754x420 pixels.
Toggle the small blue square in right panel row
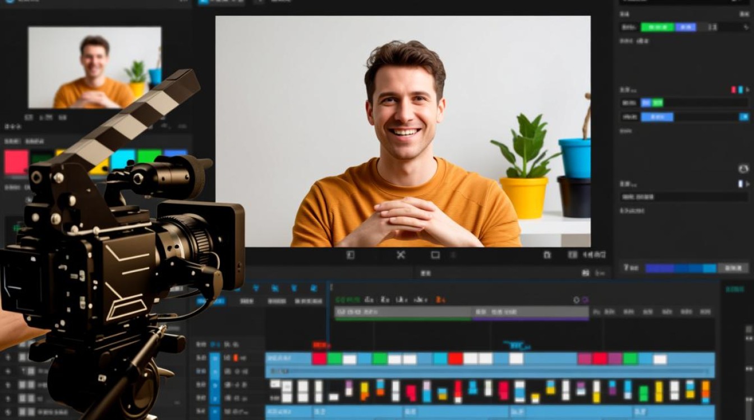pos(744,117)
